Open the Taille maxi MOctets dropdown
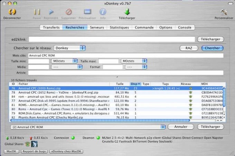 coord(134,61)
